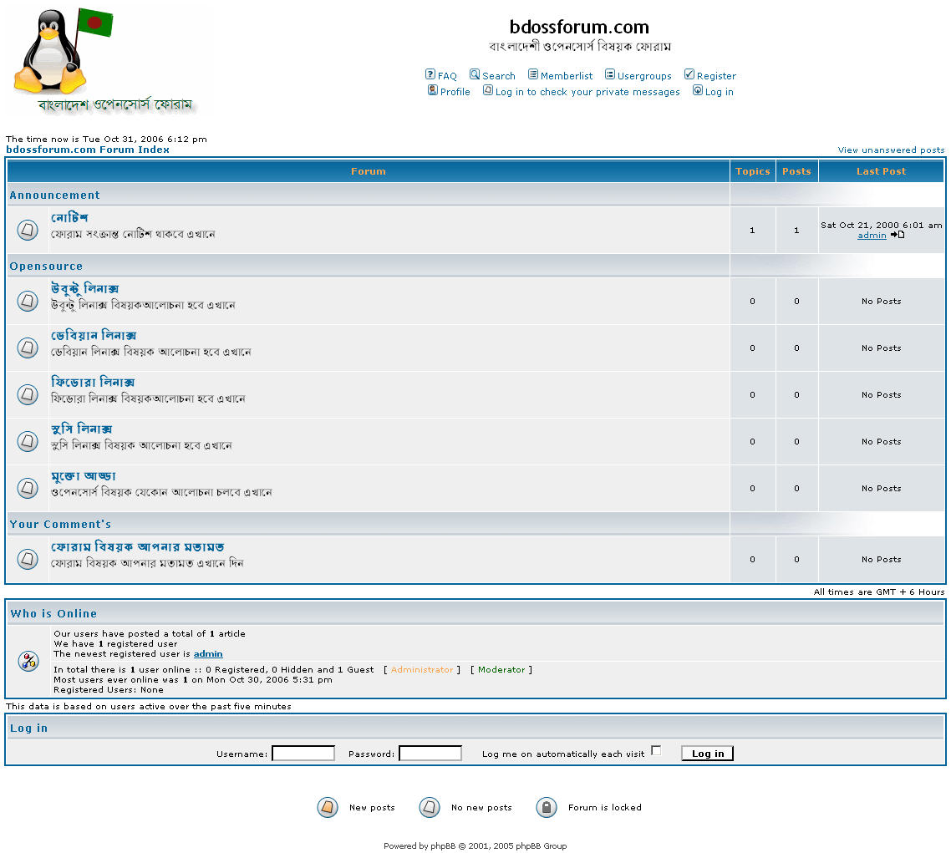Click the folder icon for নোটিশ forum
Viewport: 951px width, 853px height.
[x=28, y=230]
